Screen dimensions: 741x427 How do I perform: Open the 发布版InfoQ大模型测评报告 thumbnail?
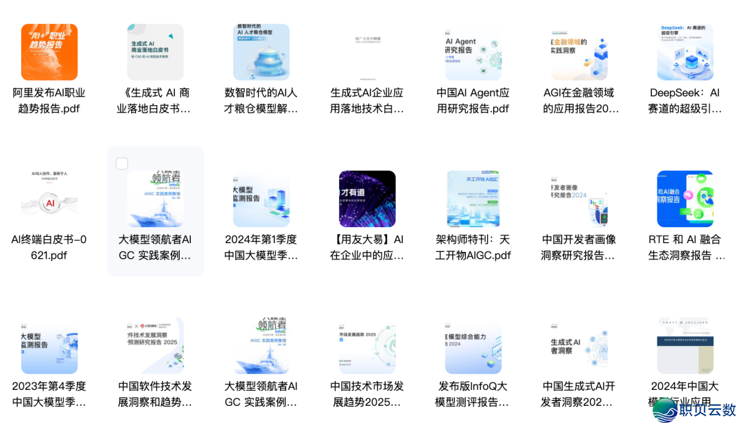pyautogui.click(x=473, y=345)
